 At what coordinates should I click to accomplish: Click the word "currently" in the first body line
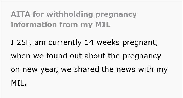click(x=65, y=43)
